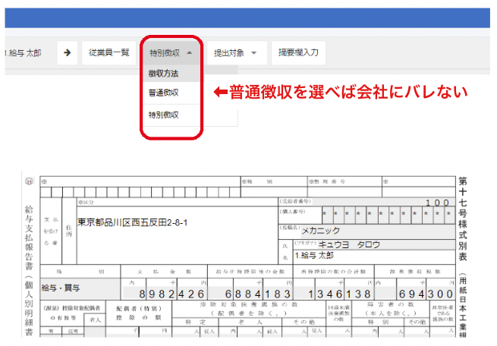Open the 従業員一覧 employee list
This screenshot has width=497, height=346.
click(109, 53)
